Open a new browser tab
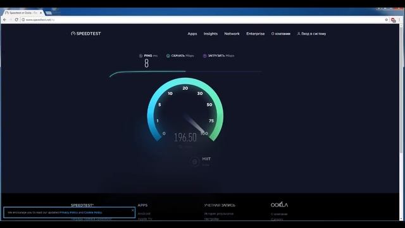 coord(49,13)
